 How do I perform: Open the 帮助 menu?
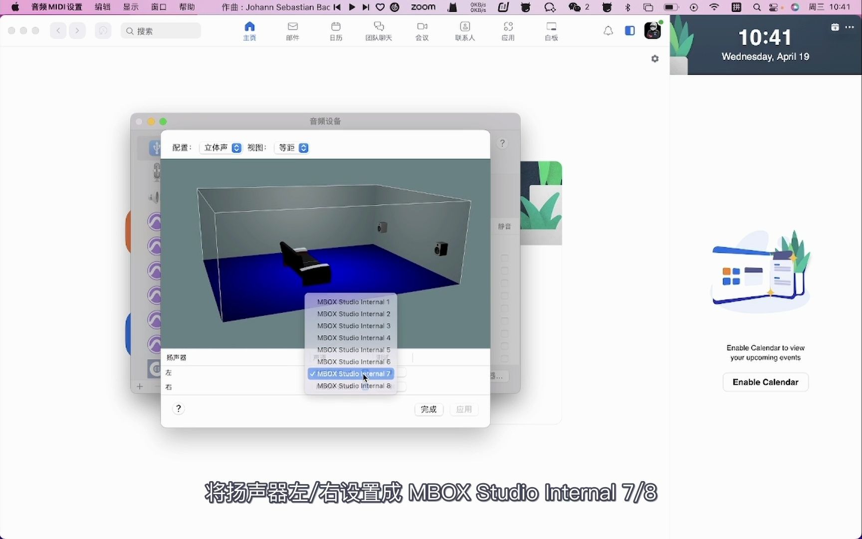pos(187,7)
